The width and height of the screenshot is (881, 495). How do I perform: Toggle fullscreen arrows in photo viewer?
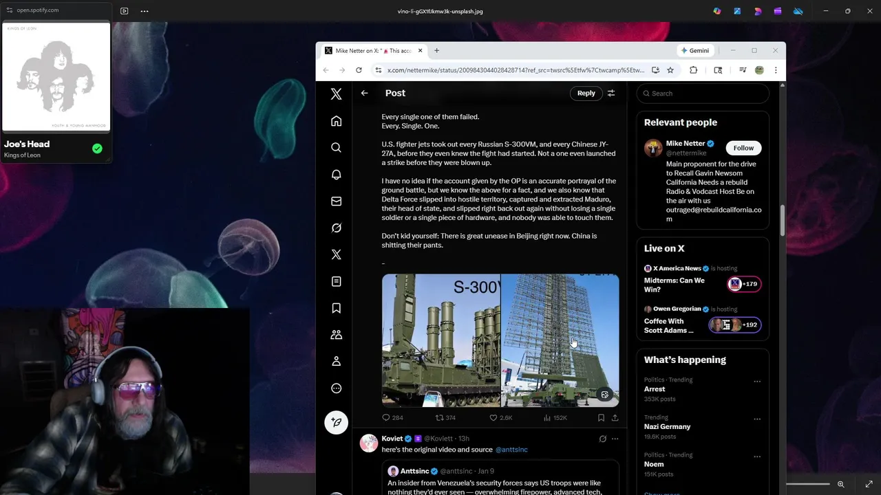pyautogui.click(x=869, y=484)
